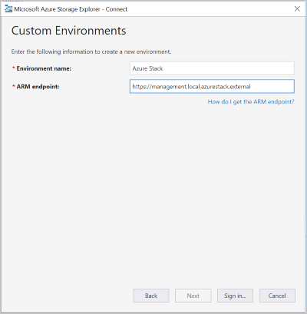Viewport: 307px width, 314px height.
Task: Click the Next button
Action: point(193,296)
